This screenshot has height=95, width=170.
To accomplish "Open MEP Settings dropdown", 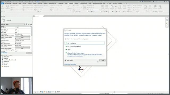I will point(55,8).
